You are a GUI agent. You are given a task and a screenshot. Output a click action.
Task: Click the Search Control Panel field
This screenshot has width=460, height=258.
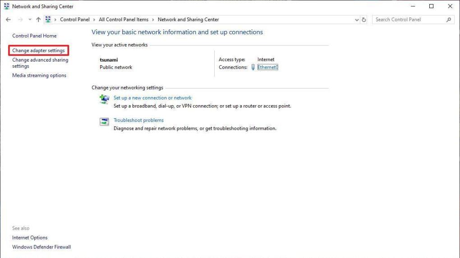(x=413, y=20)
